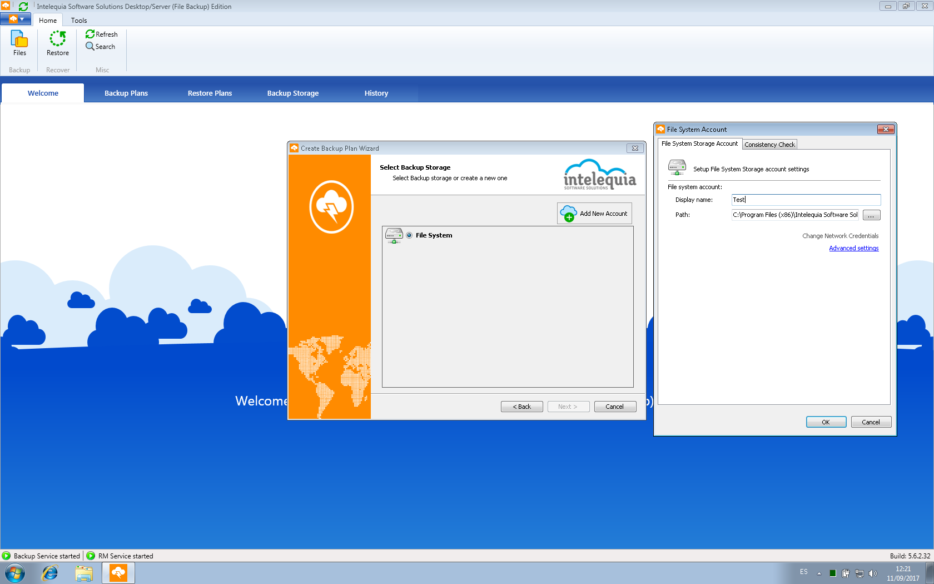Click the RM Service started status icon
The height and width of the screenshot is (584, 934).
91,556
